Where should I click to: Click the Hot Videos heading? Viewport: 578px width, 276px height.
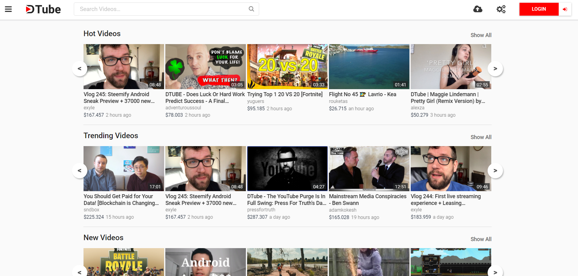tap(102, 34)
